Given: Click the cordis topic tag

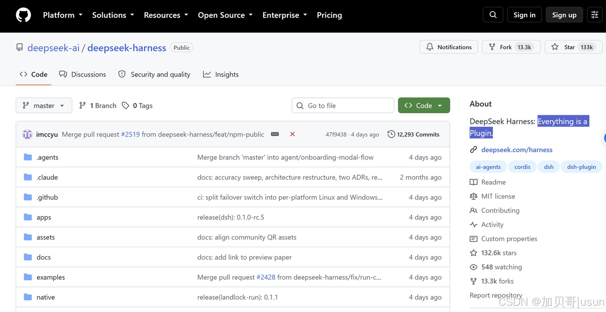Looking at the screenshot, I should pyautogui.click(x=523, y=167).
